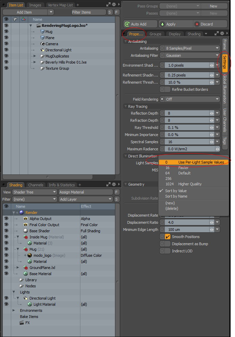Click the Base Shader sphere icon
The image size is (235, 337).
coord(25,231)
